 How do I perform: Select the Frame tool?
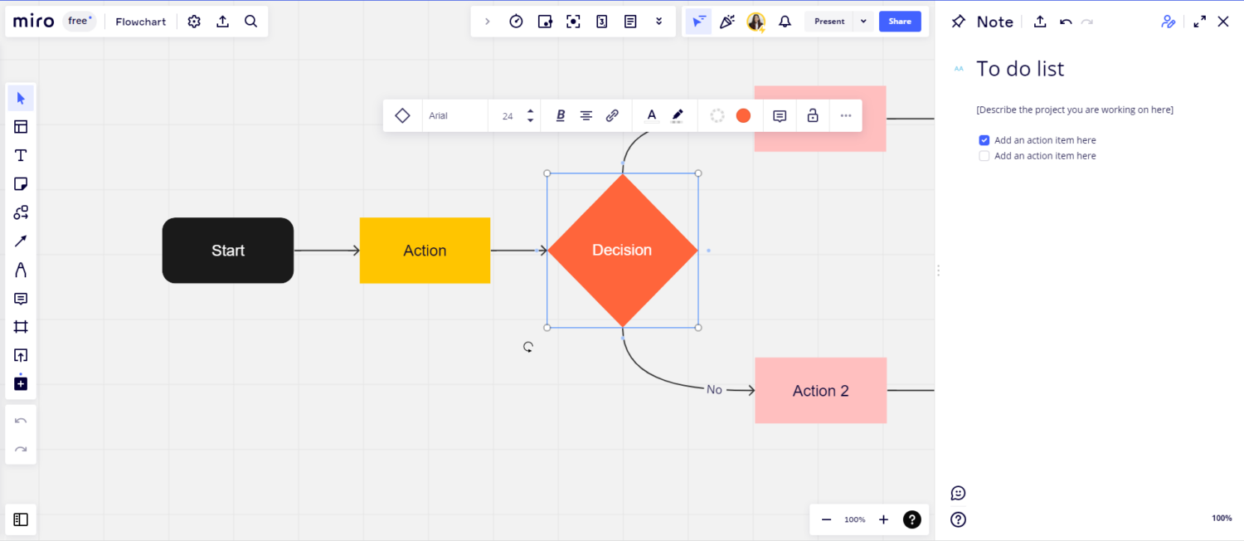(21, 327)
